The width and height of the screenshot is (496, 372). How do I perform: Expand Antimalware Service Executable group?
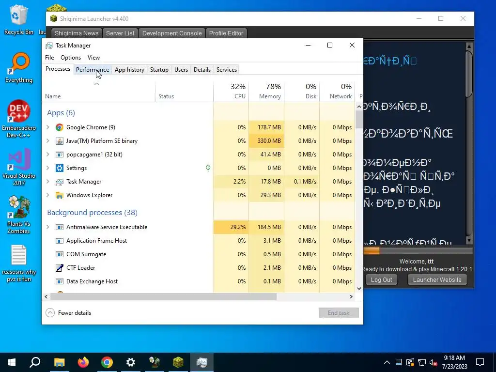pos(48,227)
